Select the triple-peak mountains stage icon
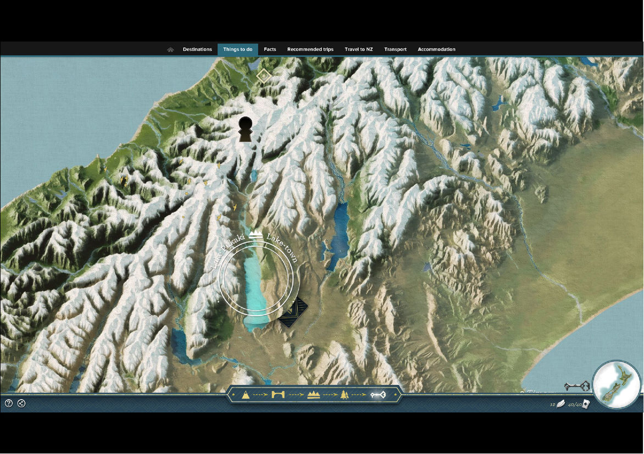The width and height of the screenshot is (644, 454). (313, 395)
